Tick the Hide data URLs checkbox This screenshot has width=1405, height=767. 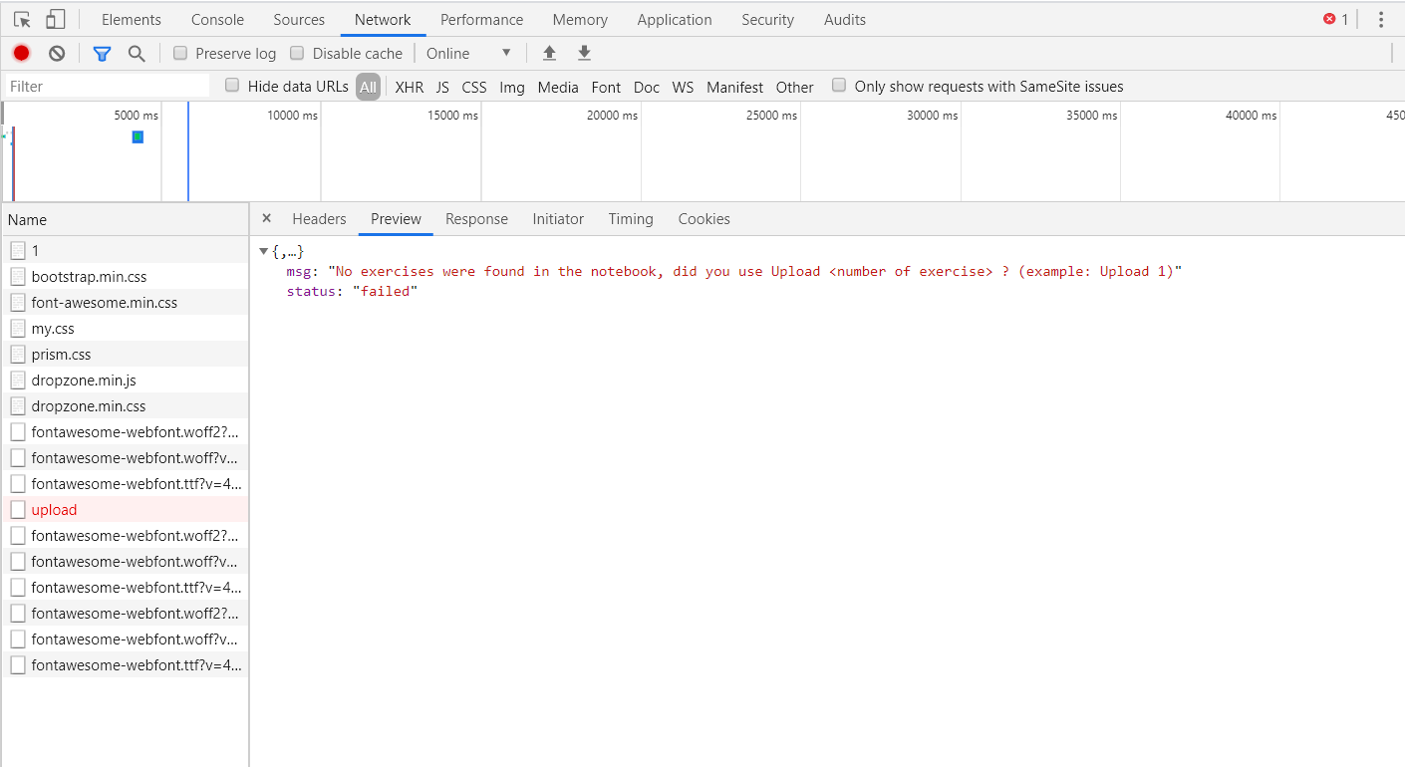pos(232,86)
